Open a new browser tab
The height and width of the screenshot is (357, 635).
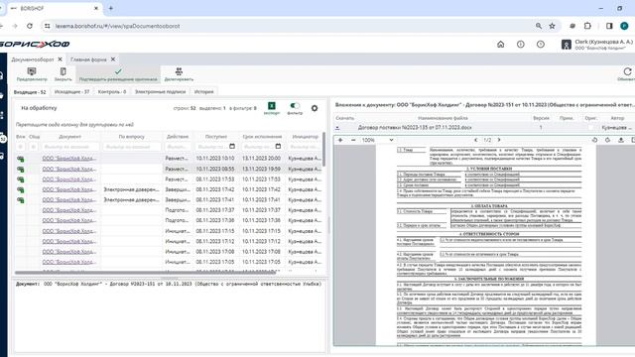click(110, 8)
